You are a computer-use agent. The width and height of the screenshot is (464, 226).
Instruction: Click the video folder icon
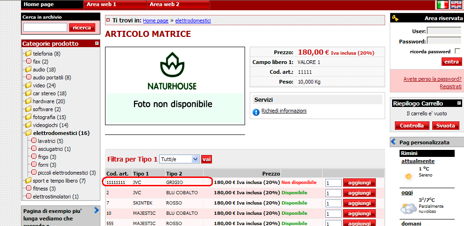pyautogui.click(x=28, y=85)
